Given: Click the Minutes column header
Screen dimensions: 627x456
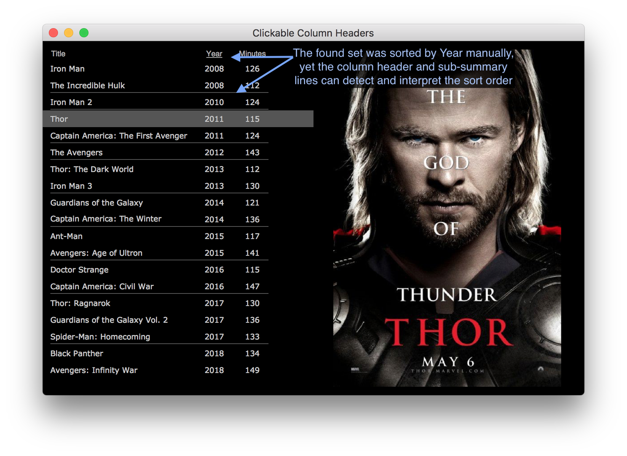Looking at the screenshot, I should pyautogui.click(x=252, y=54).
